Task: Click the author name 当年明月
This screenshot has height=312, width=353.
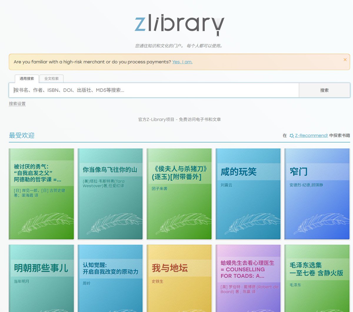Action: tap(21, 281)
